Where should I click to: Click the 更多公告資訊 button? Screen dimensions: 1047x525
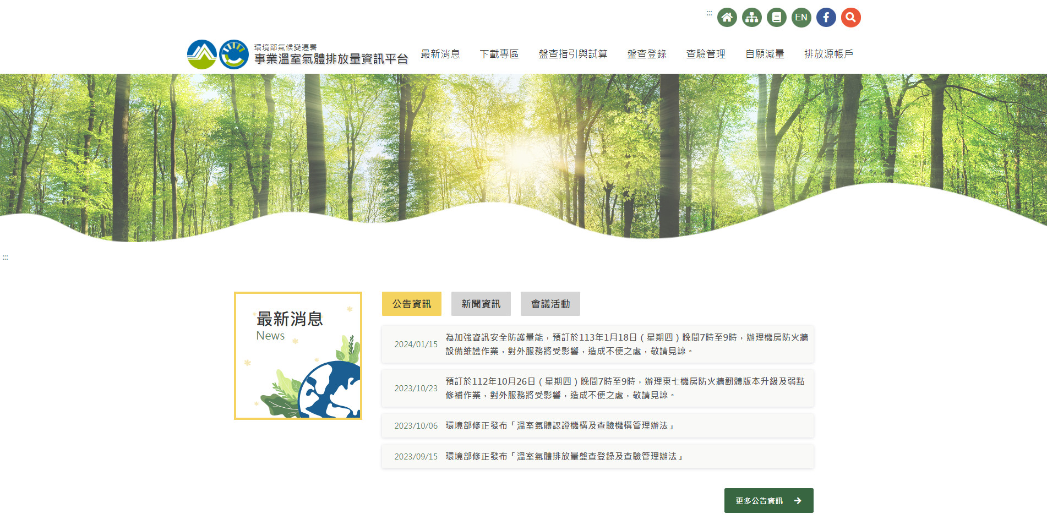[x=769, y=501]
